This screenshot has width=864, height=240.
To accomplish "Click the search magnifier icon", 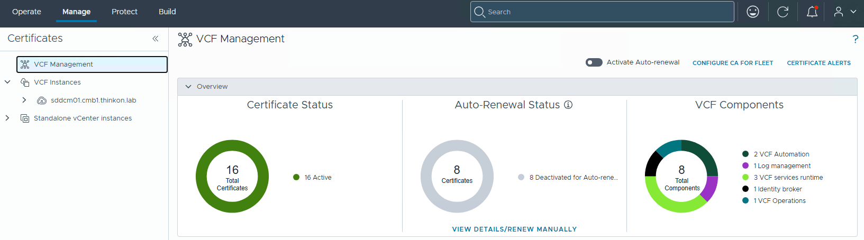I will click(x=479, y=12).
